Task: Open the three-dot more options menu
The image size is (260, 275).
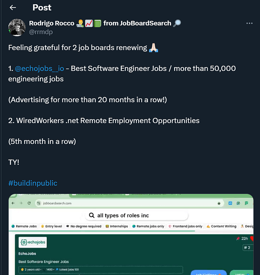Action: pyautogui.click(x=249, y=23)
